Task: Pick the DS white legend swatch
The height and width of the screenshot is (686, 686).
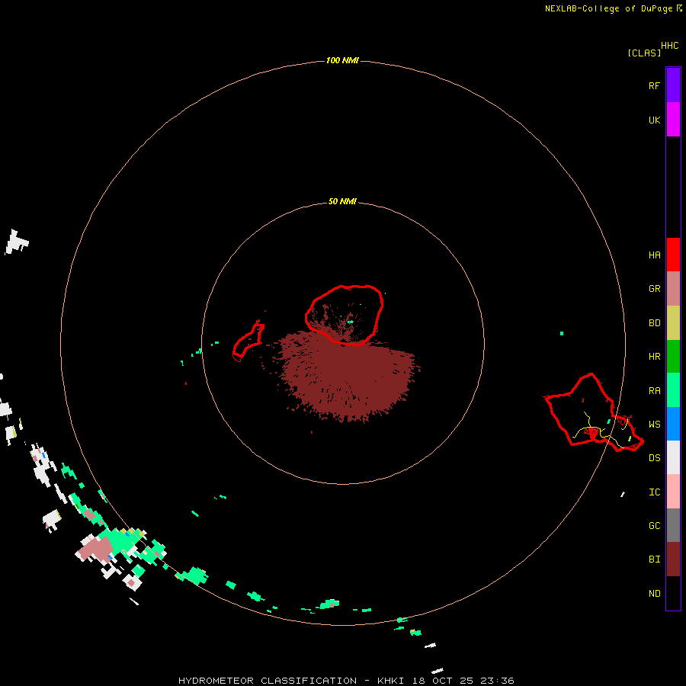Action: pyautogui.click(x=673, y=457)
